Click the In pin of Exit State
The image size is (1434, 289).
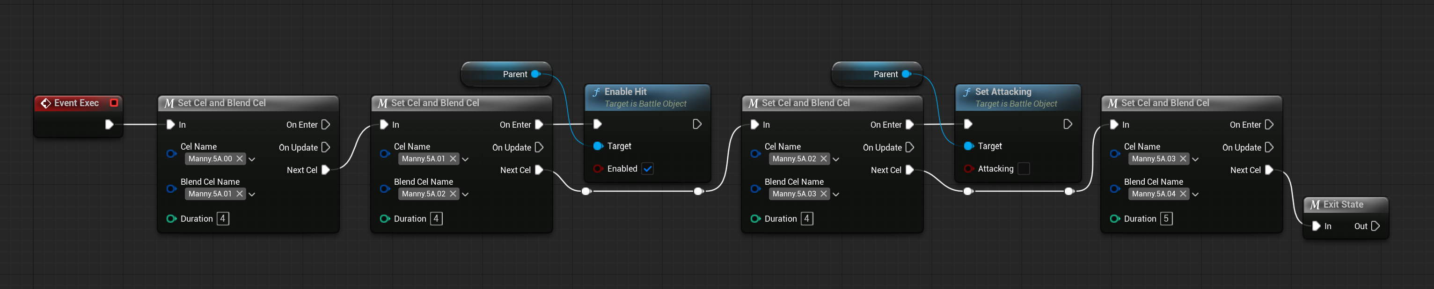click(x=1317, y=226)
